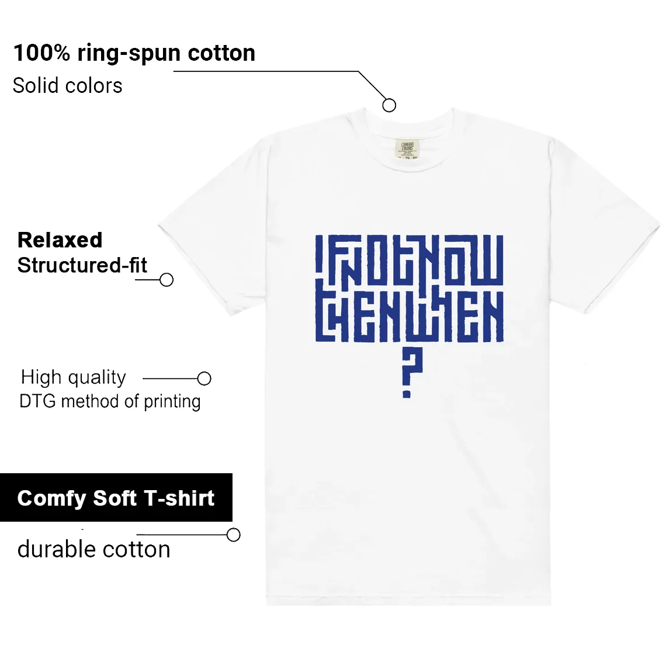Viewport: 666px width, 666px height.
Task: Click the Comfy Soft T-shirt black banner
Action: point(116,497)
